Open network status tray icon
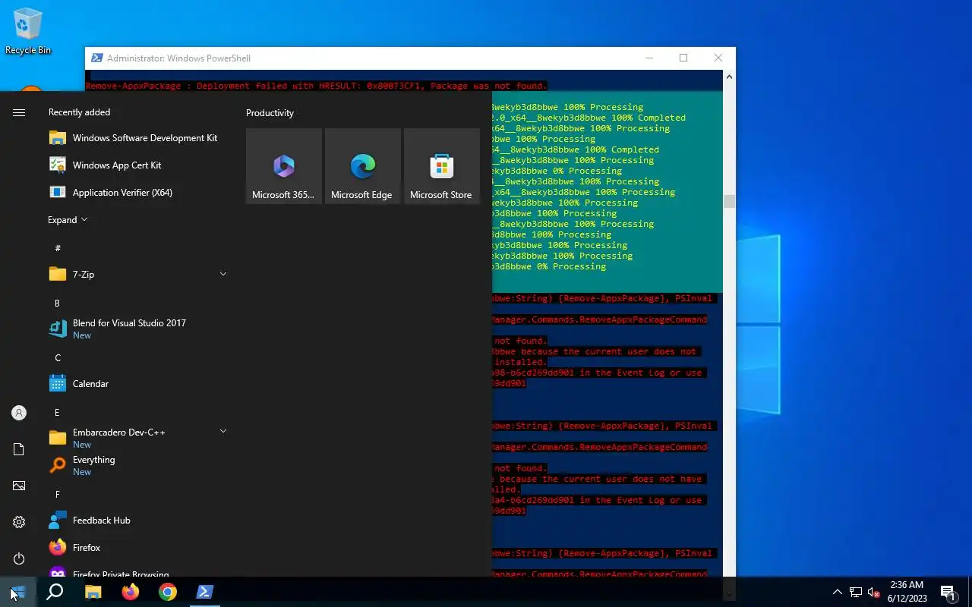This screenshot has width=972, height=607. coord(856,592)
